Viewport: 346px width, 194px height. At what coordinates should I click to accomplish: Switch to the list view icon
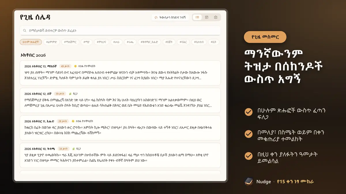pos(198,17)
